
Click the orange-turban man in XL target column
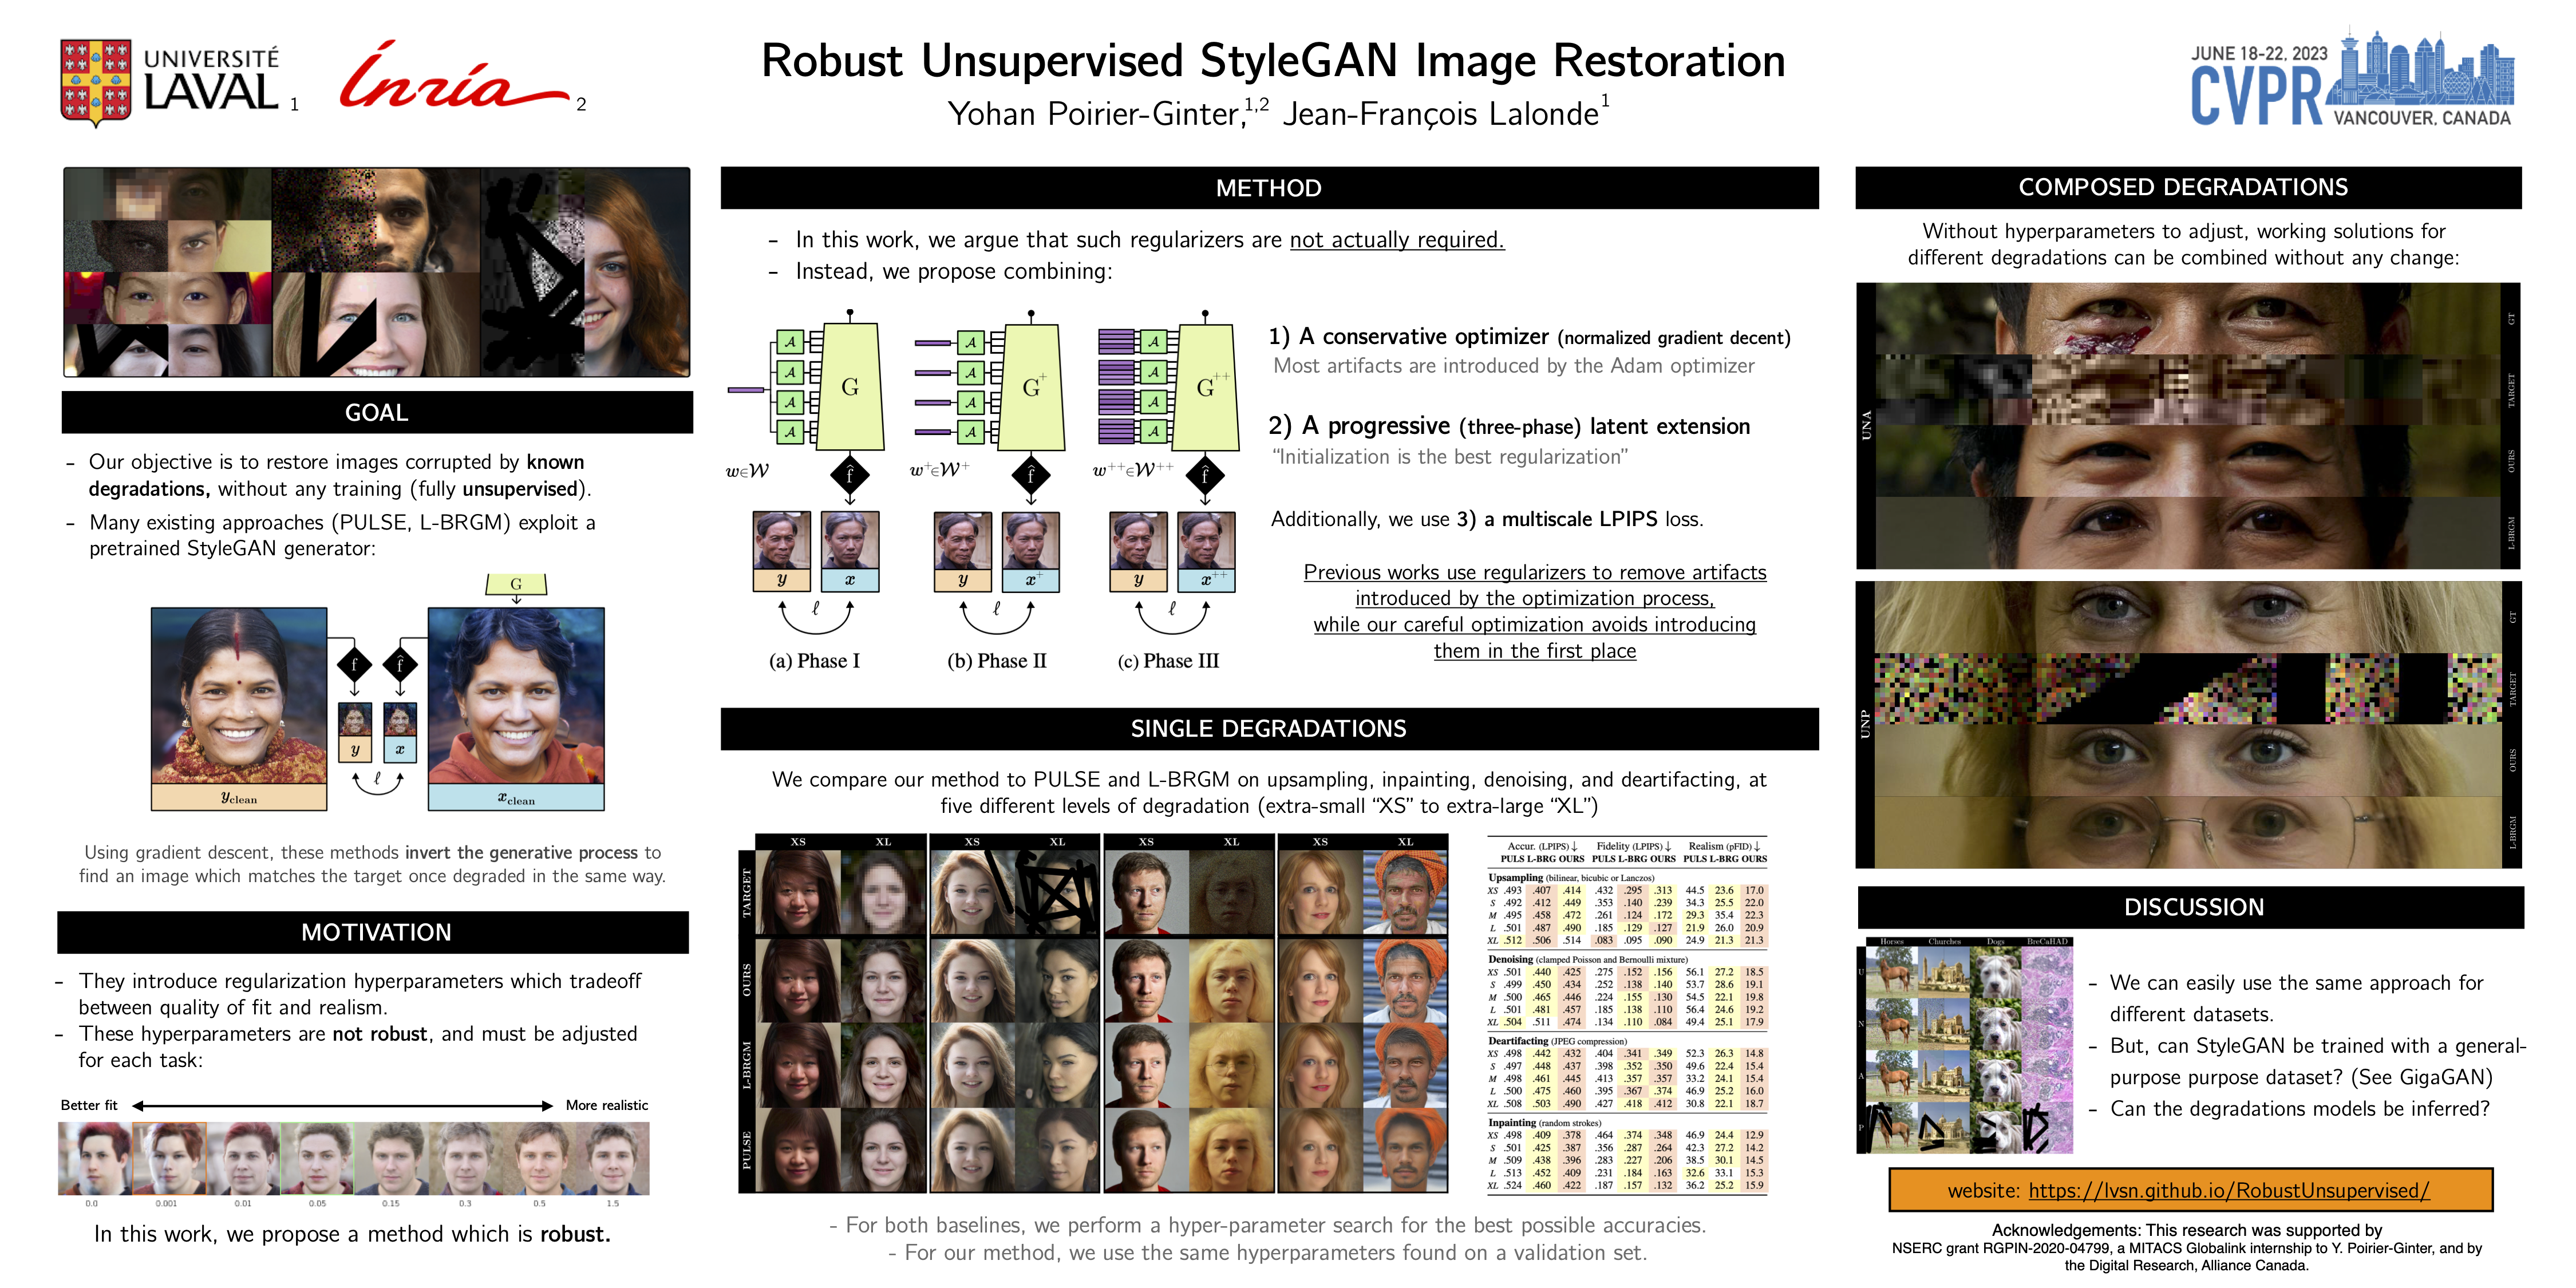(1405, 892)
